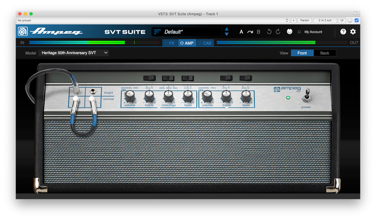Open the help question mark icon
This screenshot has width=376, height=220.
(343, 32)
